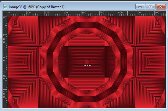Click the 200 mark on the horizontal ruler

(x=47, y=13)
